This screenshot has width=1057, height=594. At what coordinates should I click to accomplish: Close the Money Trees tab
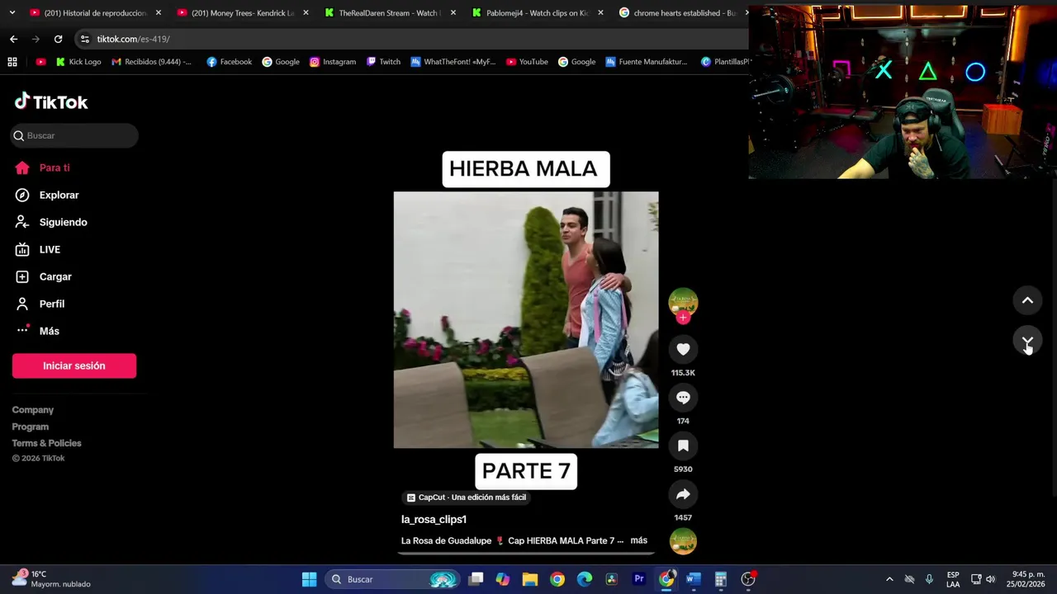tap(306, 13)
